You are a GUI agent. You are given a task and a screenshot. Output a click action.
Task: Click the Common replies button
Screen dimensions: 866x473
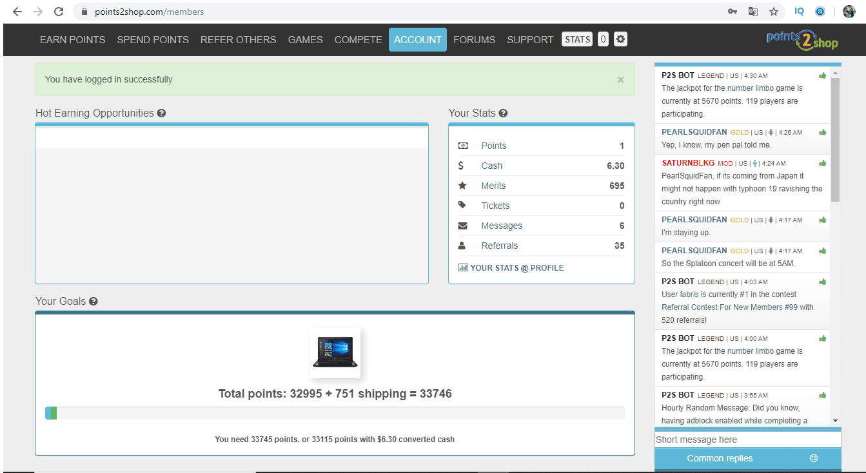[x=720, y=458]
